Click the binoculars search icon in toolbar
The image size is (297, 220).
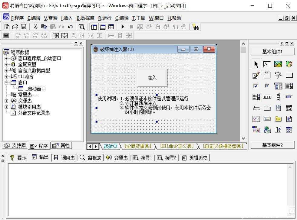tap(196, 27)
